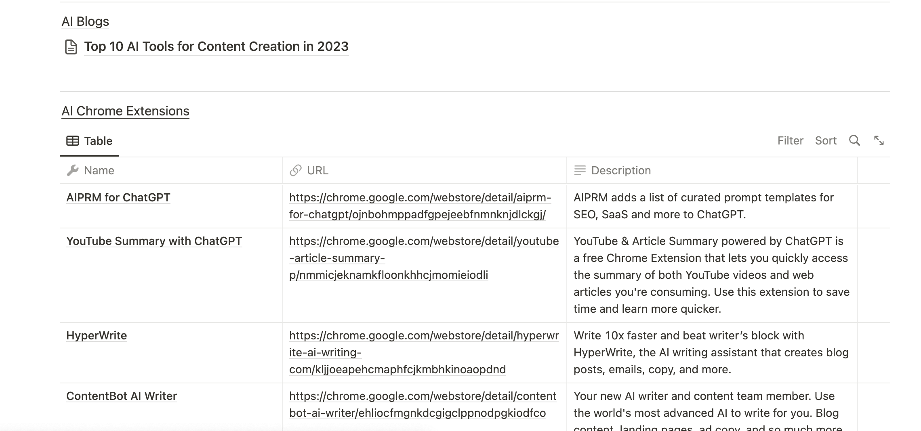Click the YouTube & Article Summary description cell
Viewport: 921px width, 431px height.
click(711, 275)
